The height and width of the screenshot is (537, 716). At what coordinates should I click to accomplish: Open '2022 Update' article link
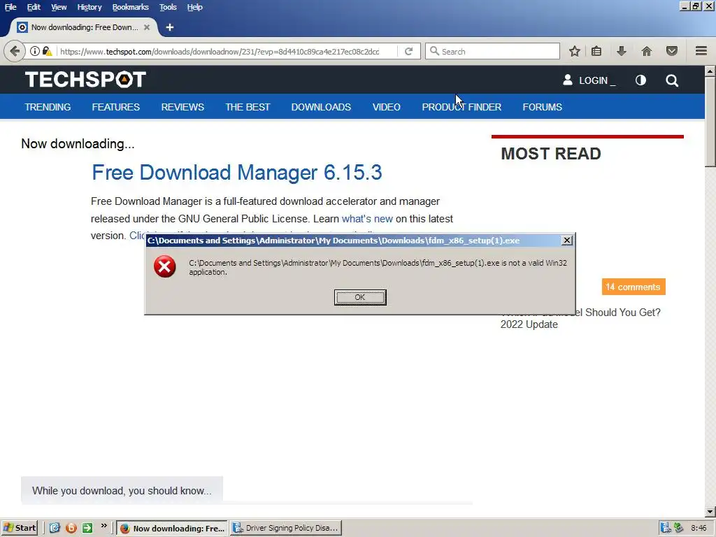529,324
